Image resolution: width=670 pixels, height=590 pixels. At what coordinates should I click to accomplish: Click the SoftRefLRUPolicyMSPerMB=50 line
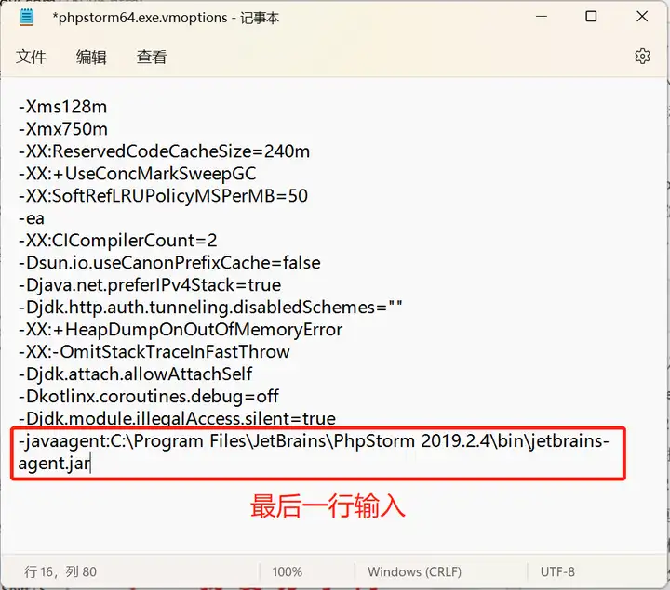coord(163,196)
